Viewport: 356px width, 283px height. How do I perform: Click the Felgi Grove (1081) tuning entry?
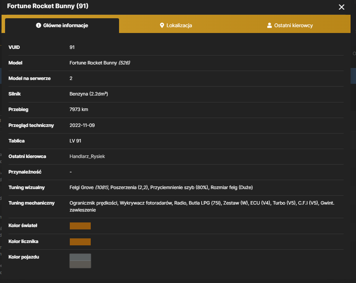tap(89, 188)
